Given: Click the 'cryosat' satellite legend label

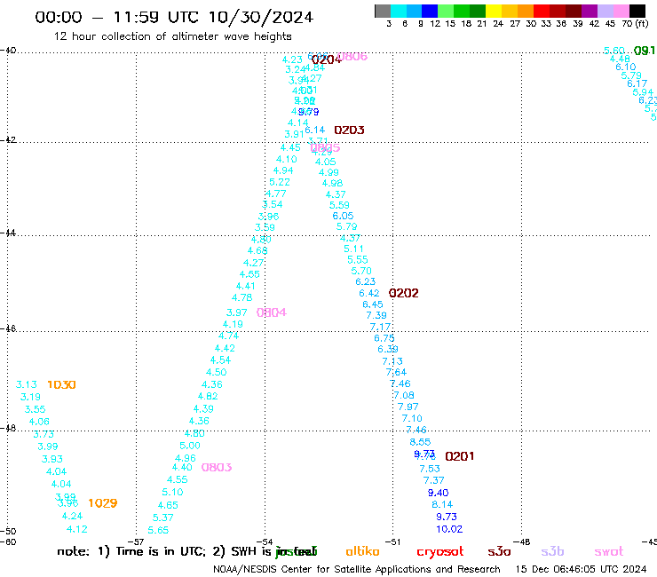Looking at the screenshot, I should [x=440, y=552].
